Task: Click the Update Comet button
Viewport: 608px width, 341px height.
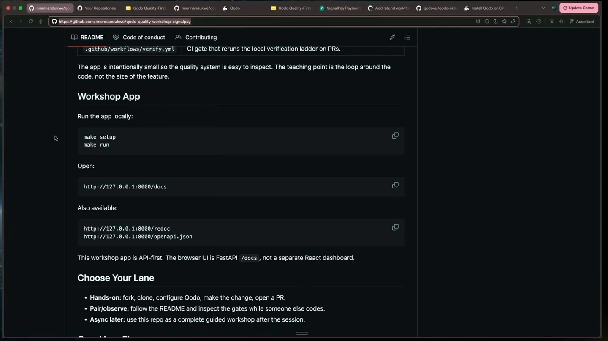Action: pyautogui.click(x=579, y=8)
